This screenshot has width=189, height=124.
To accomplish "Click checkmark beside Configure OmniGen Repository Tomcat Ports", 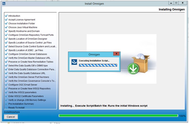I will (6, 35).
